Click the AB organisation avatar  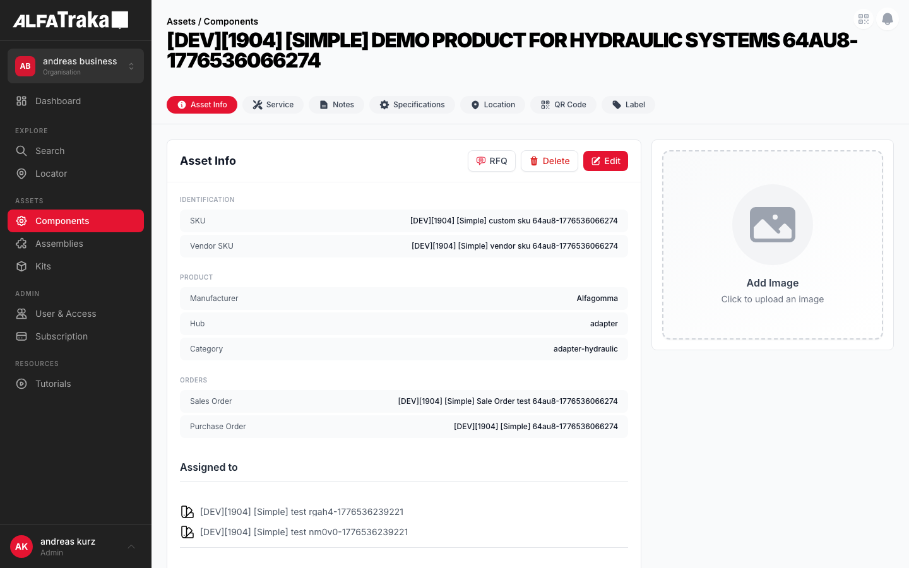point(25,66)
